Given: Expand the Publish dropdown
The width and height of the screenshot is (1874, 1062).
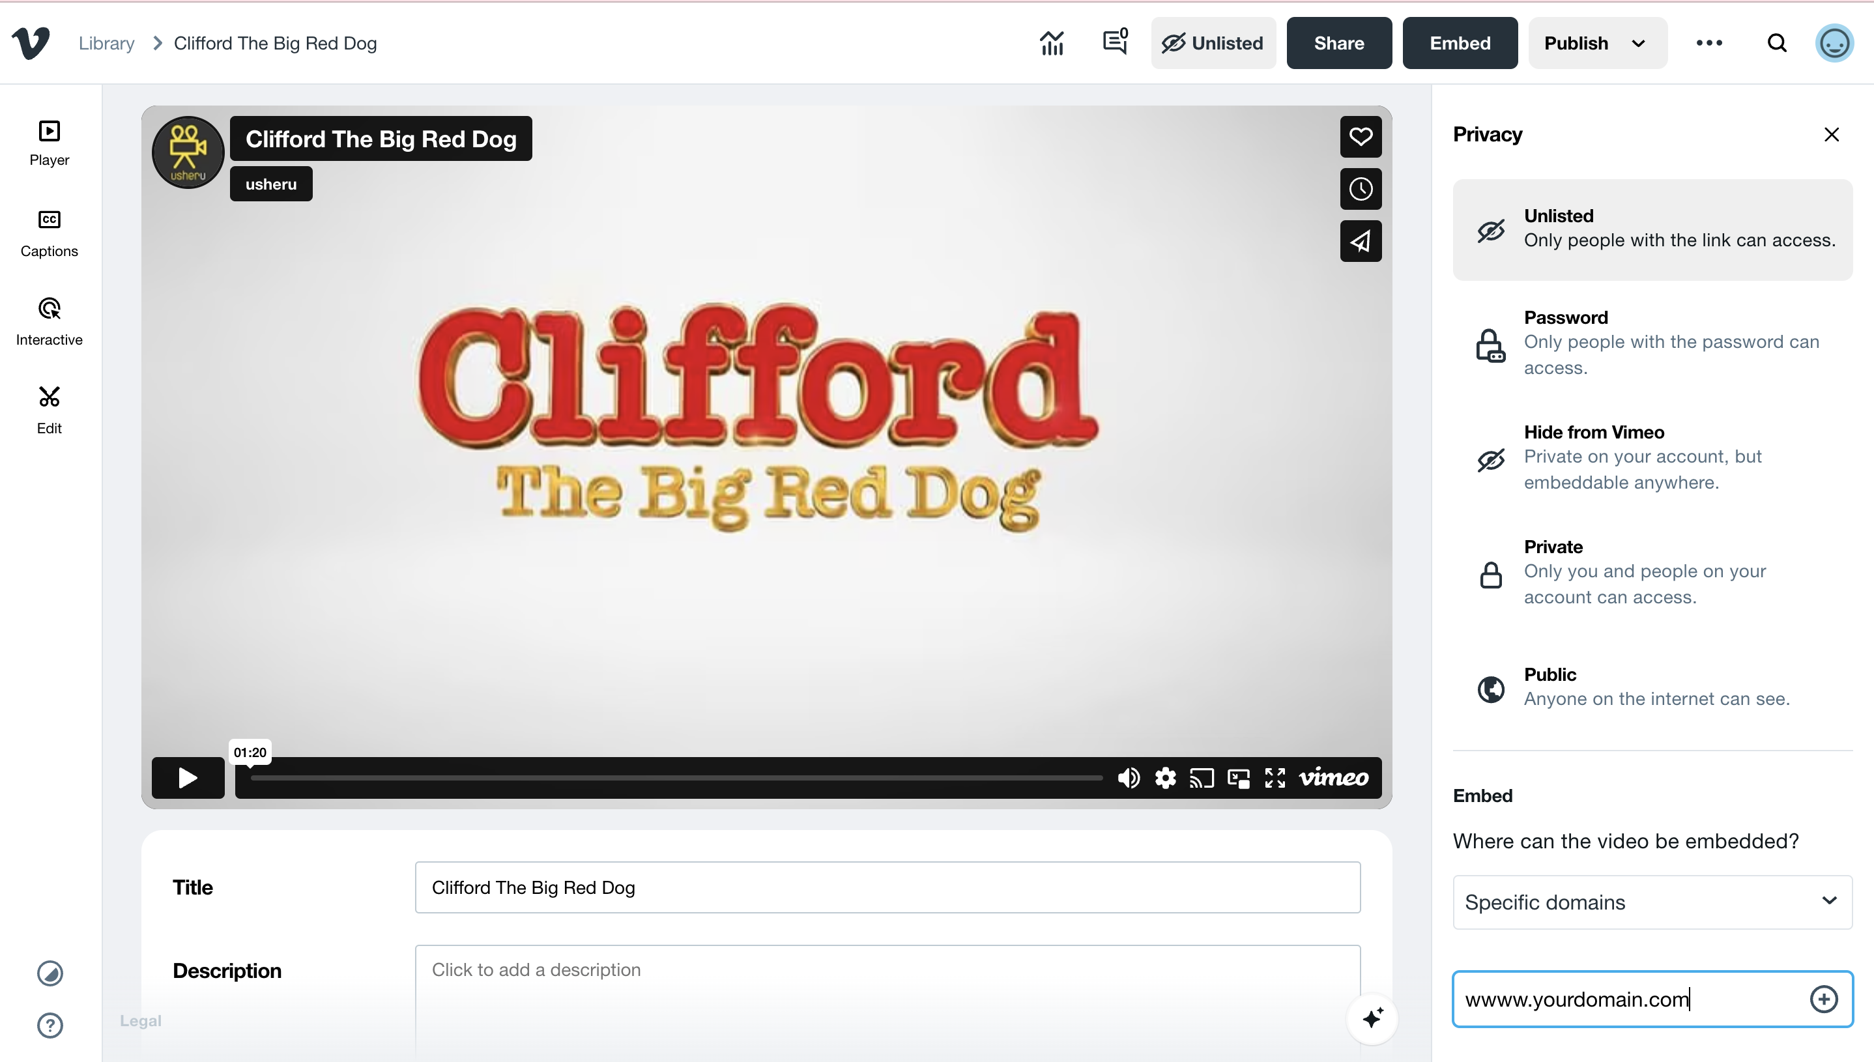Looking at the screenshot, I should 1598,43.
